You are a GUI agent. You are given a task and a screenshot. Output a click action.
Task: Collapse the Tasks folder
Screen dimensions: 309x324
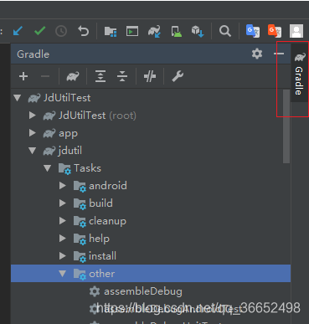click(48, 168)
